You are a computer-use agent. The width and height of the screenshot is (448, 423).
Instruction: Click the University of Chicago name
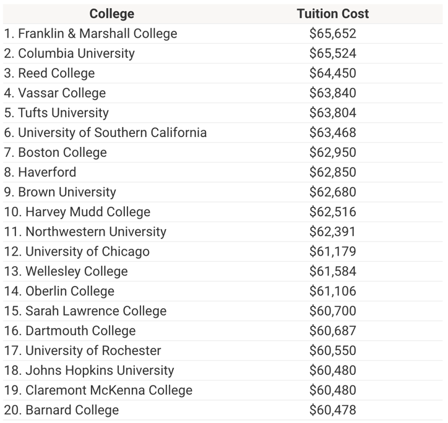tap(77, 251)
